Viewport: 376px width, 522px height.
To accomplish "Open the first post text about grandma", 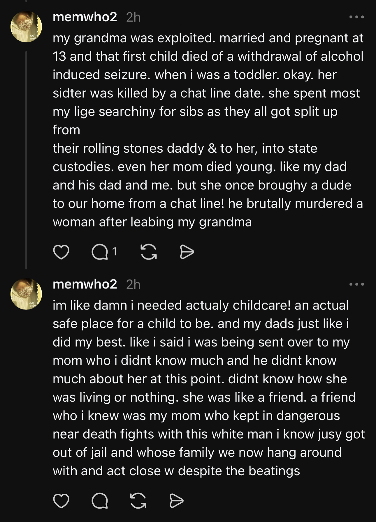I will pyautogui.click(x=208, y=130).
